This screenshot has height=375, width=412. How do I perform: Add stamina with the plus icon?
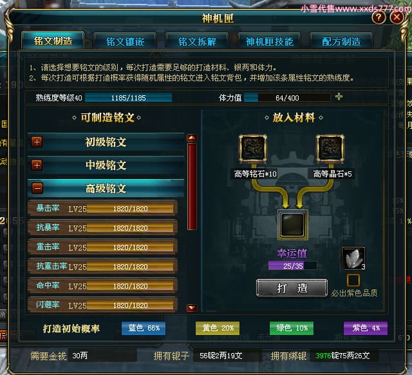(x=339, y=97)
